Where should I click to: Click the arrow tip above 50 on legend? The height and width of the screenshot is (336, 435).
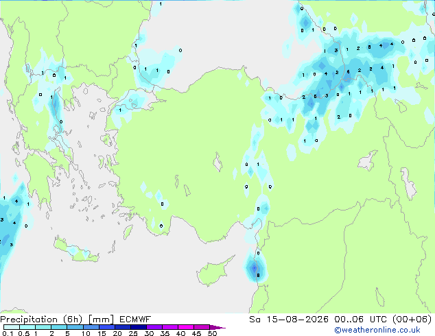pyautogui.click(x=217, y=327)
